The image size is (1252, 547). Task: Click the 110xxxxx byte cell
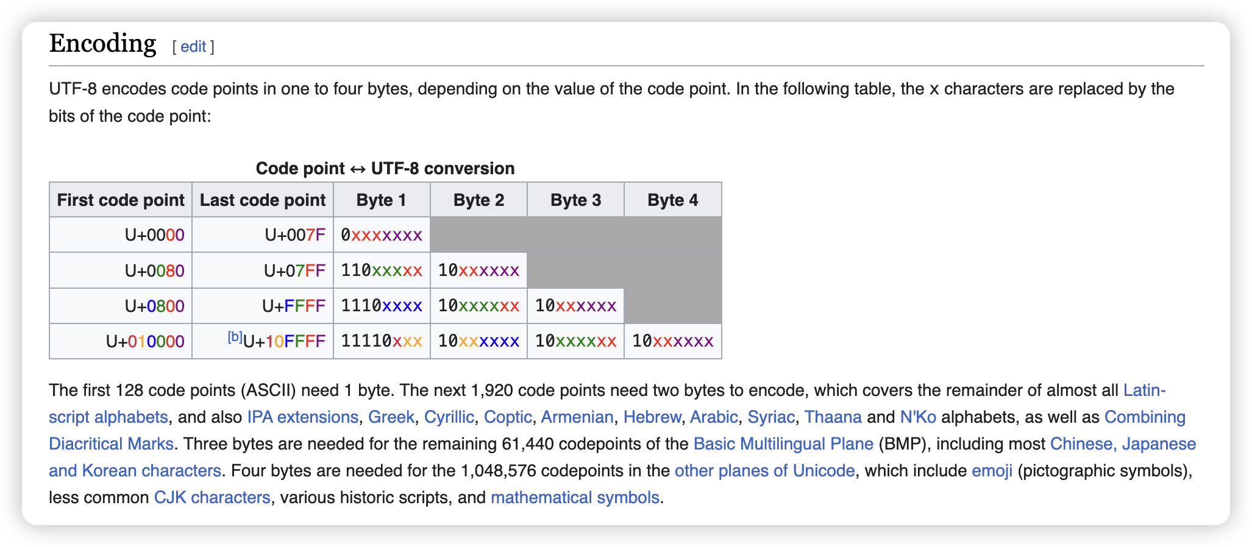[x=382, y=270]
